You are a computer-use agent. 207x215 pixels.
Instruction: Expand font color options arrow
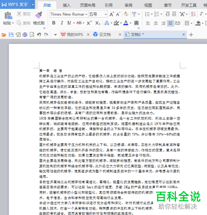pos(130,23)
